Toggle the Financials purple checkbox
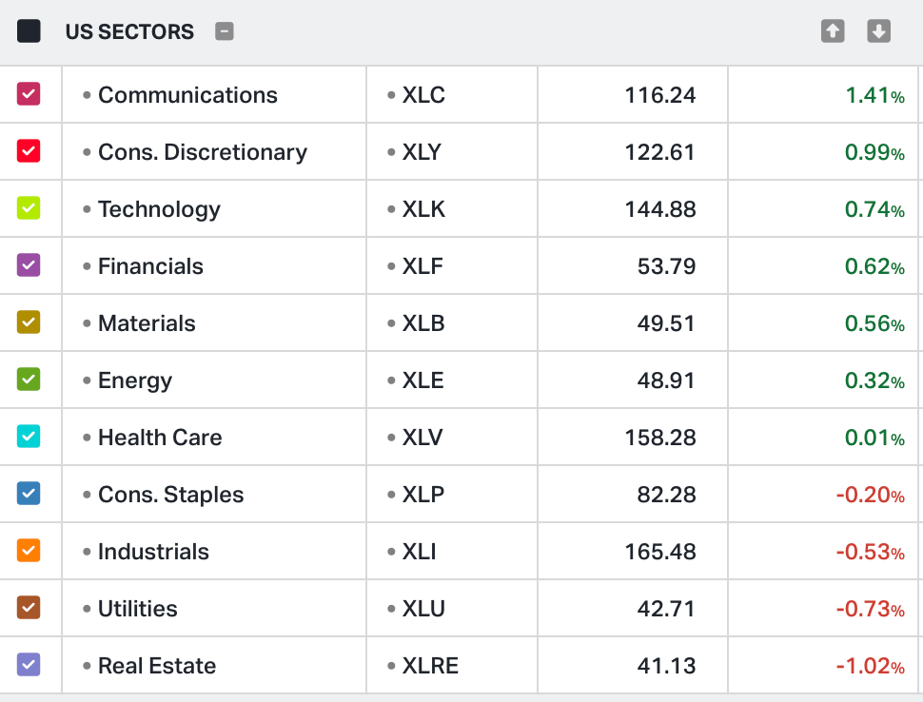 click(29, 265)
